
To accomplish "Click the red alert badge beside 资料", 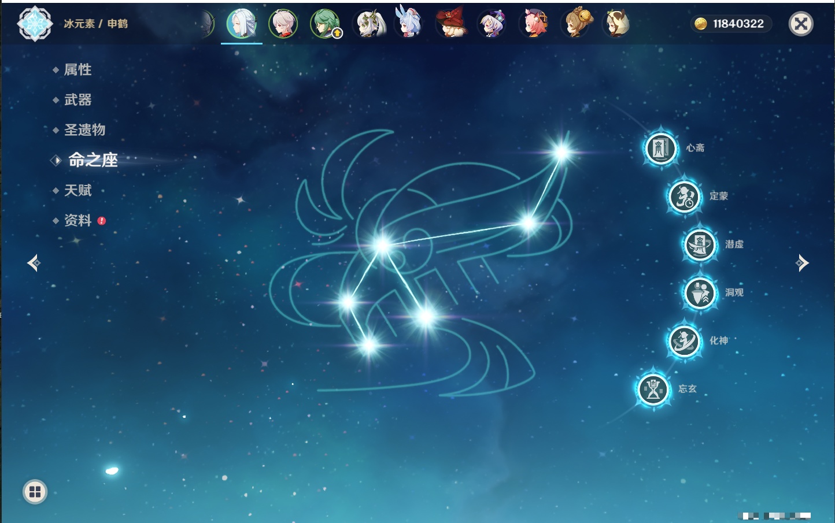I will 102,221.
